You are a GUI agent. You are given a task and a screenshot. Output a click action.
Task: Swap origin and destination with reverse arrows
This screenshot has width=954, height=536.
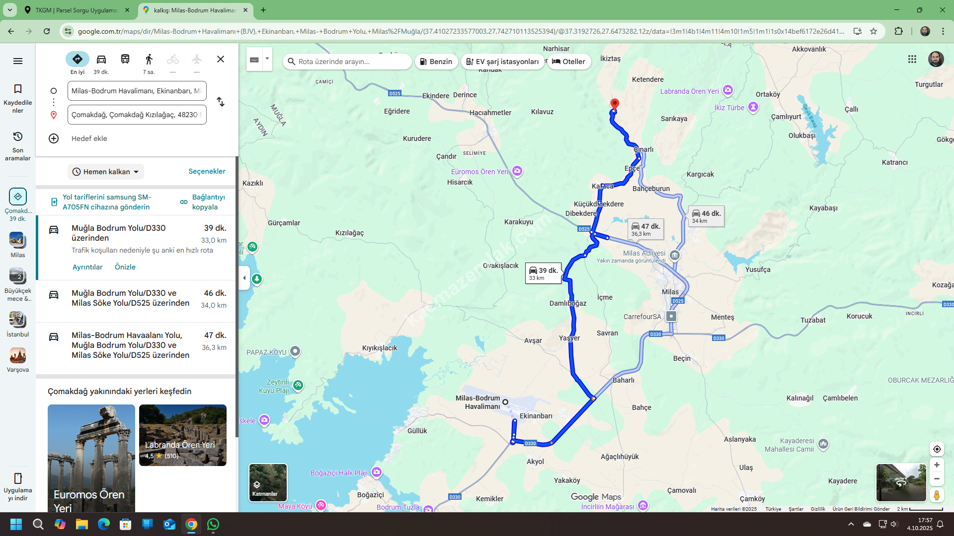click(x=221, y=102)
